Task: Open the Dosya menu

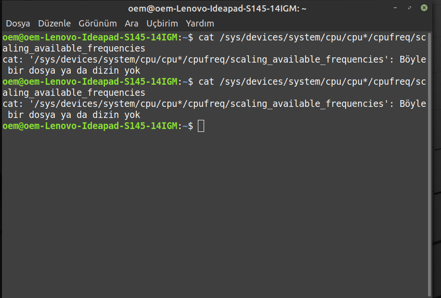Action: pos(18,23)
